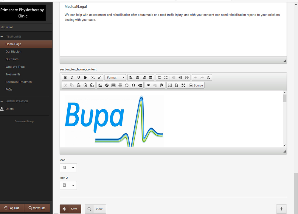The image size is (298, 214).
Task: Maximize the editor
Action: 183,85
